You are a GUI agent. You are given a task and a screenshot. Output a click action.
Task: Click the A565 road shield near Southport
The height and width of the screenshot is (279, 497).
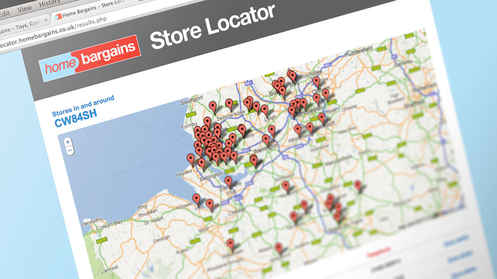point(191,115)
